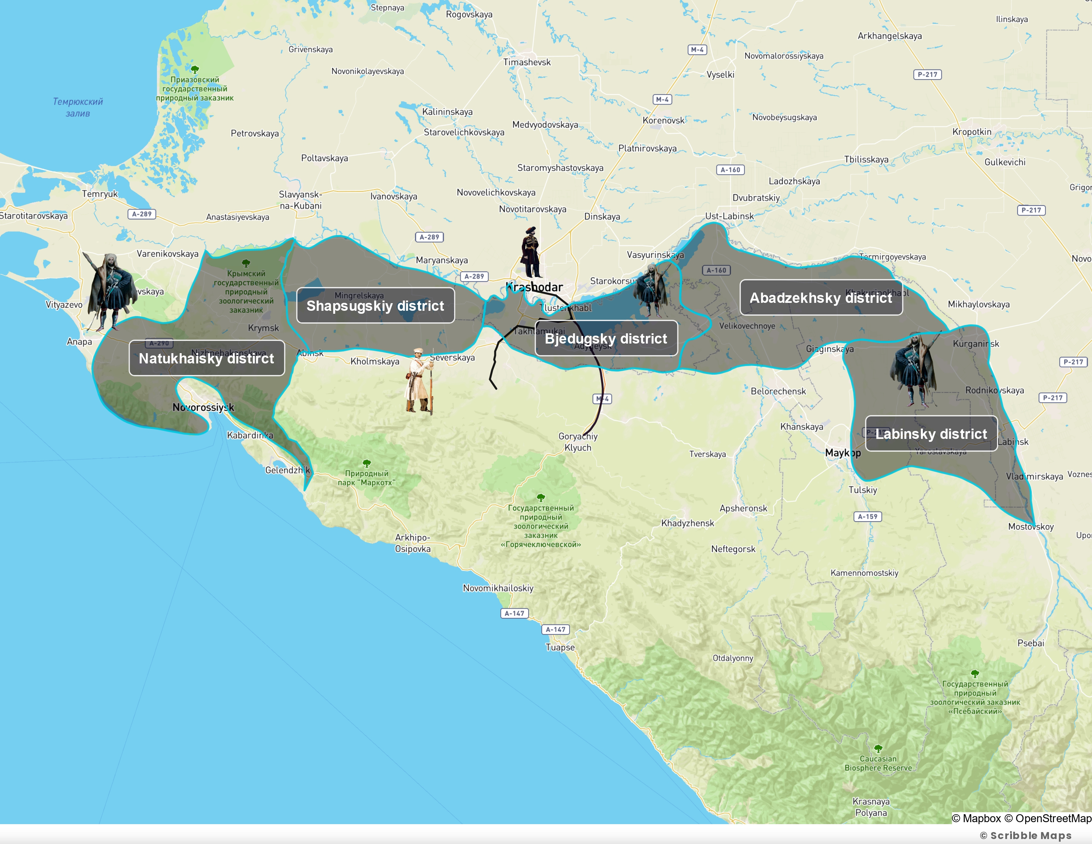Image resolution: width=1092 pixels, height=844 pixels.
Task: Click the Natukhaisky district label
Action: 206,358
